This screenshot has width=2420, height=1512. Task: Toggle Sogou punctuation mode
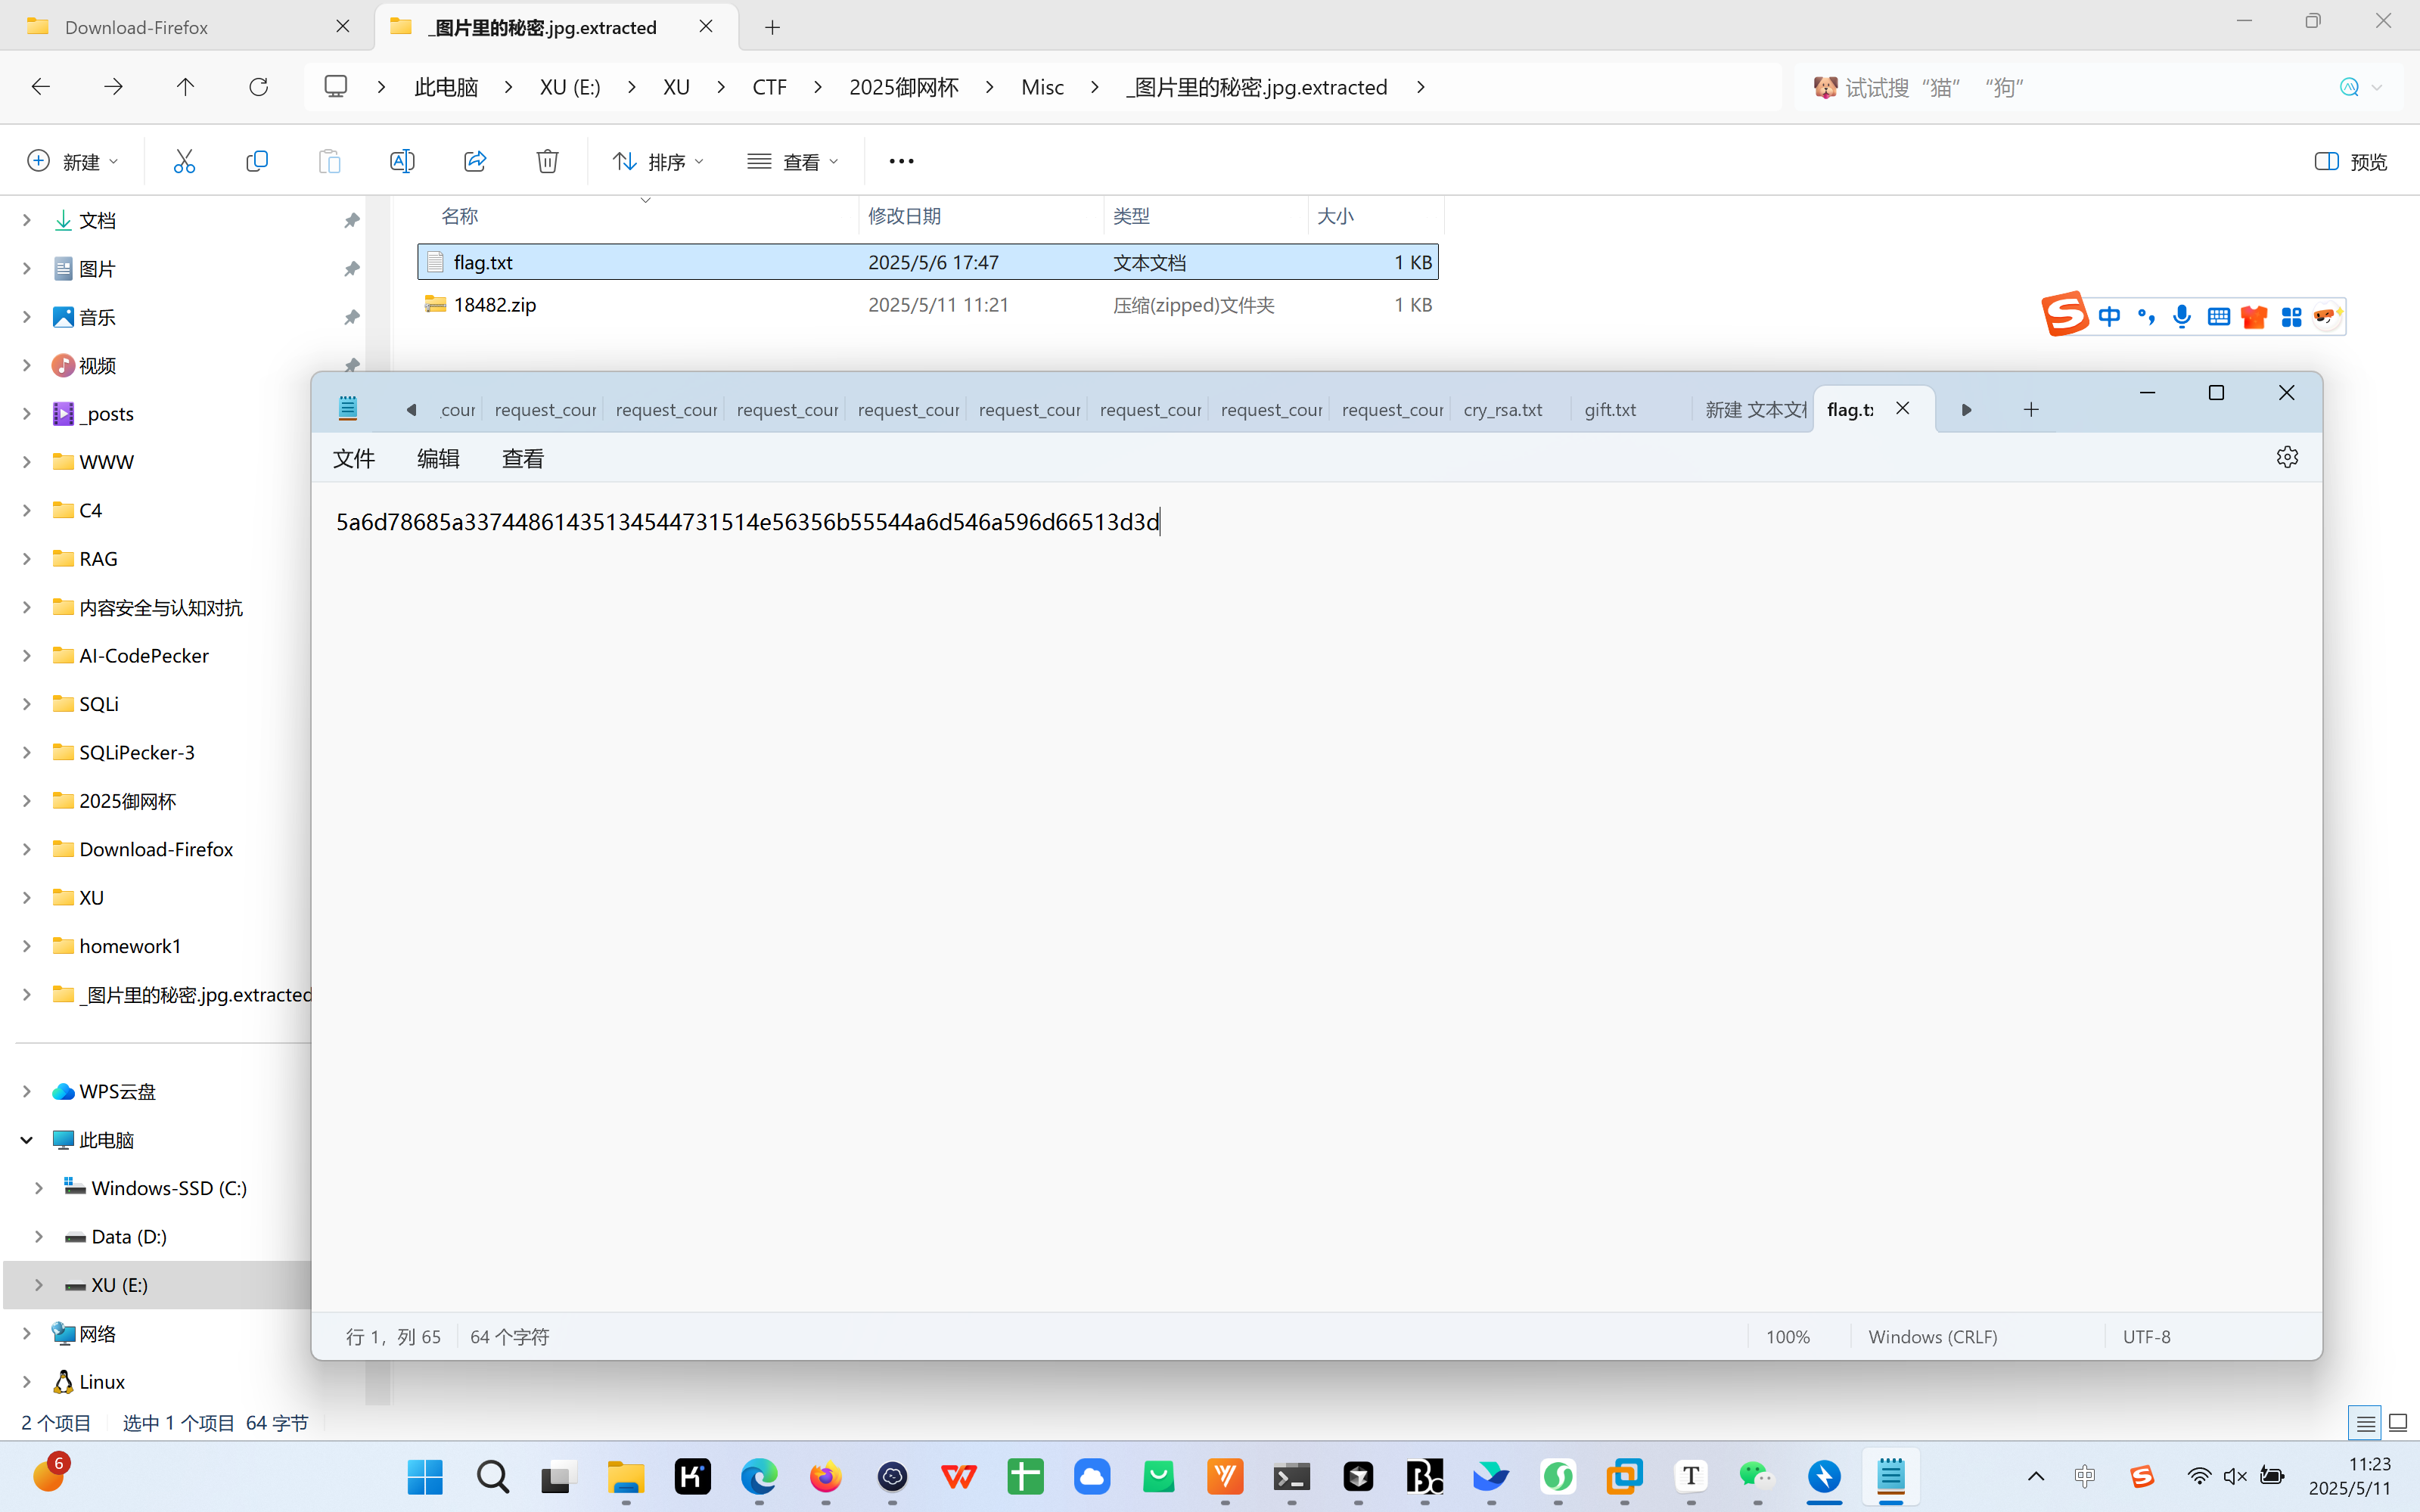(2146, 317)
